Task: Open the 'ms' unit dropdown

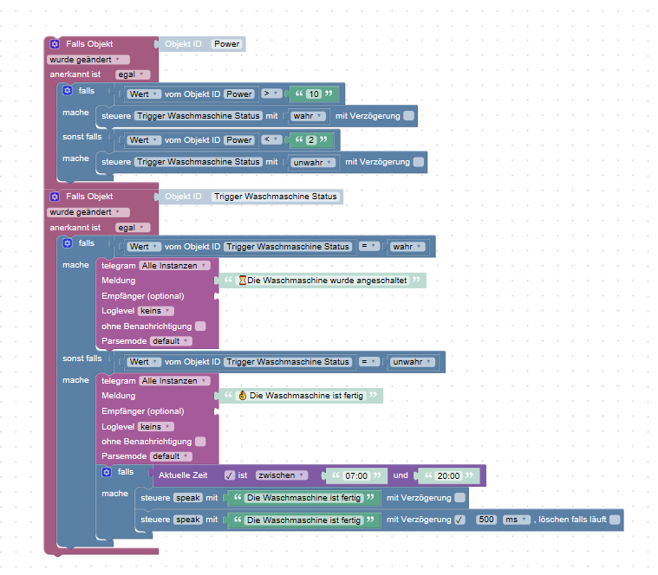Action: point(517,520)
